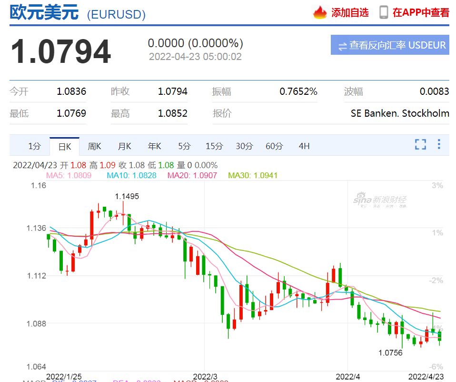This screenshot has height=382, width=456.
Task: Switch to the 60分 interval tab
Action: click(274, 146)
